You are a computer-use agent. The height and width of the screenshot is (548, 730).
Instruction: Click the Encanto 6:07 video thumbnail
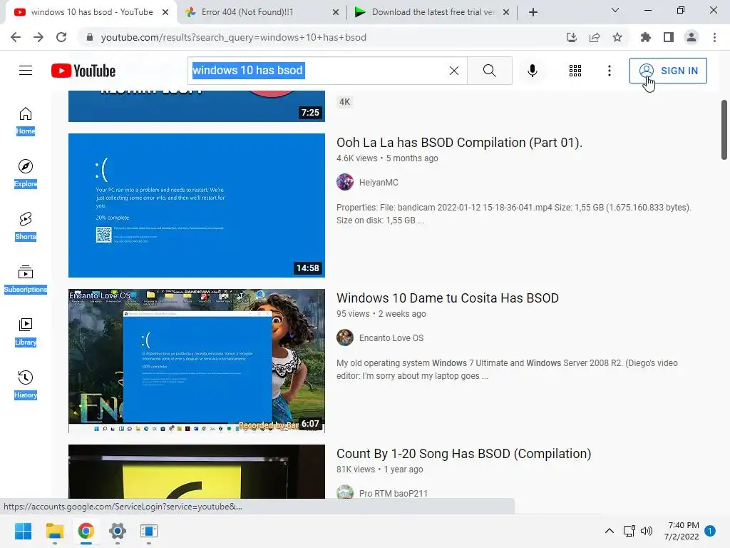coord(197,360)
